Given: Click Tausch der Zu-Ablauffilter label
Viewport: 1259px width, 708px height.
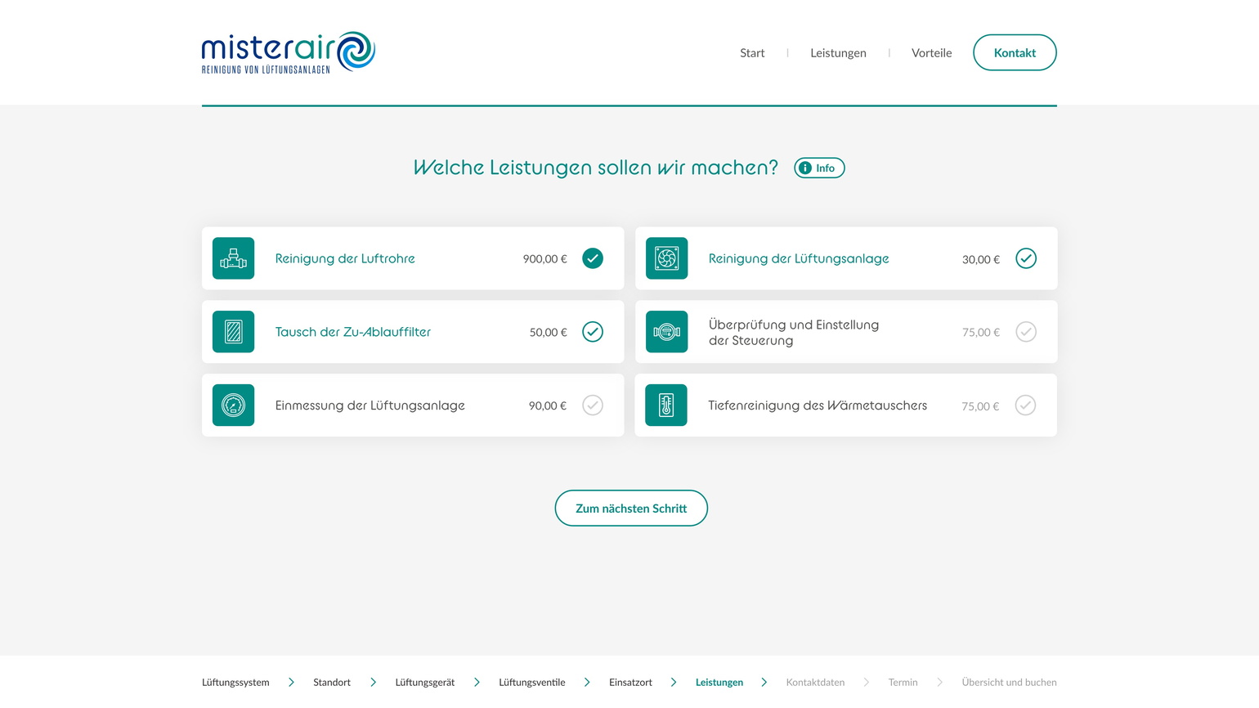Looking at the screenshot, I should click(353, 332).
